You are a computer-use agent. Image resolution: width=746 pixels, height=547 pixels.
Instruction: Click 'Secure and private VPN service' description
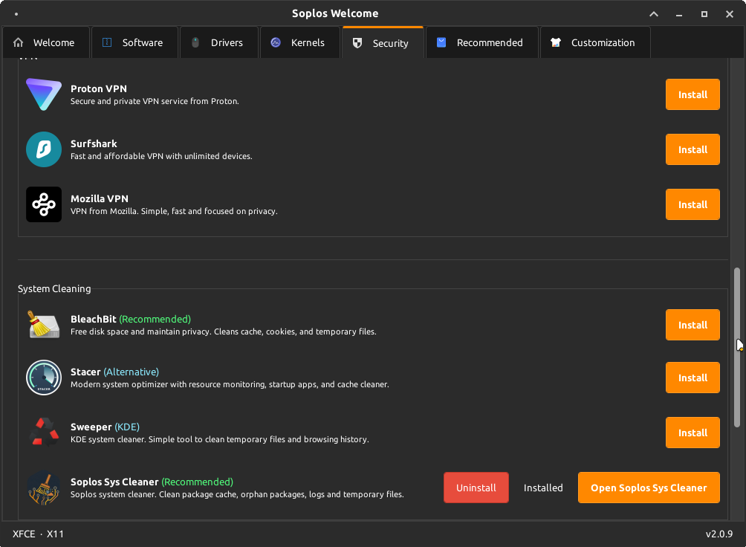[x=155, y=101]
